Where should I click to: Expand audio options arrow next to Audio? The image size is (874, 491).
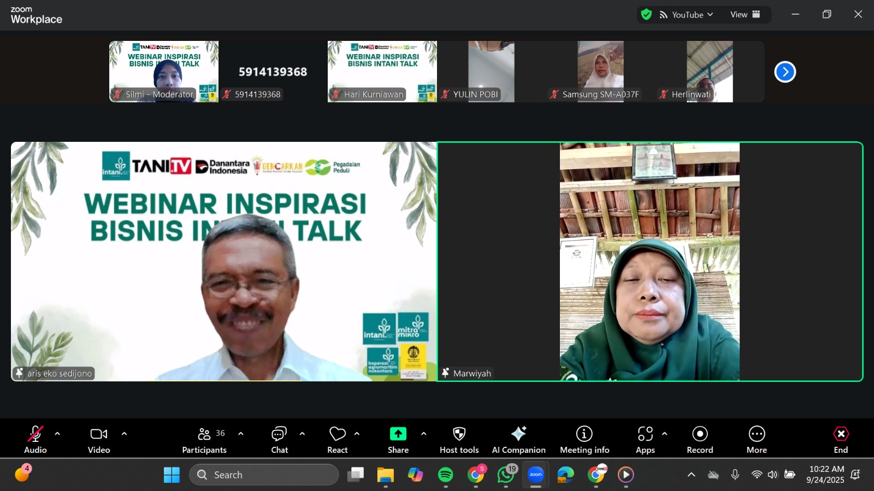[57, 434]
